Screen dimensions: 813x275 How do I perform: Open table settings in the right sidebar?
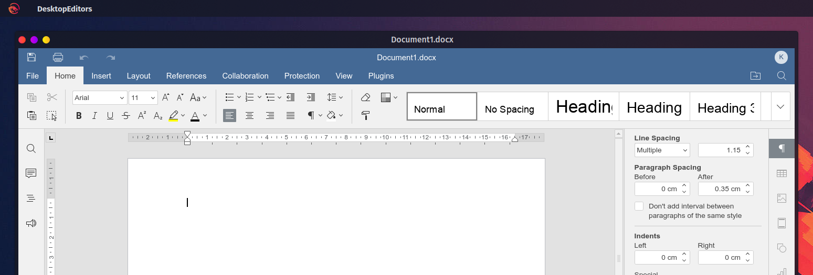coord(782,173)
